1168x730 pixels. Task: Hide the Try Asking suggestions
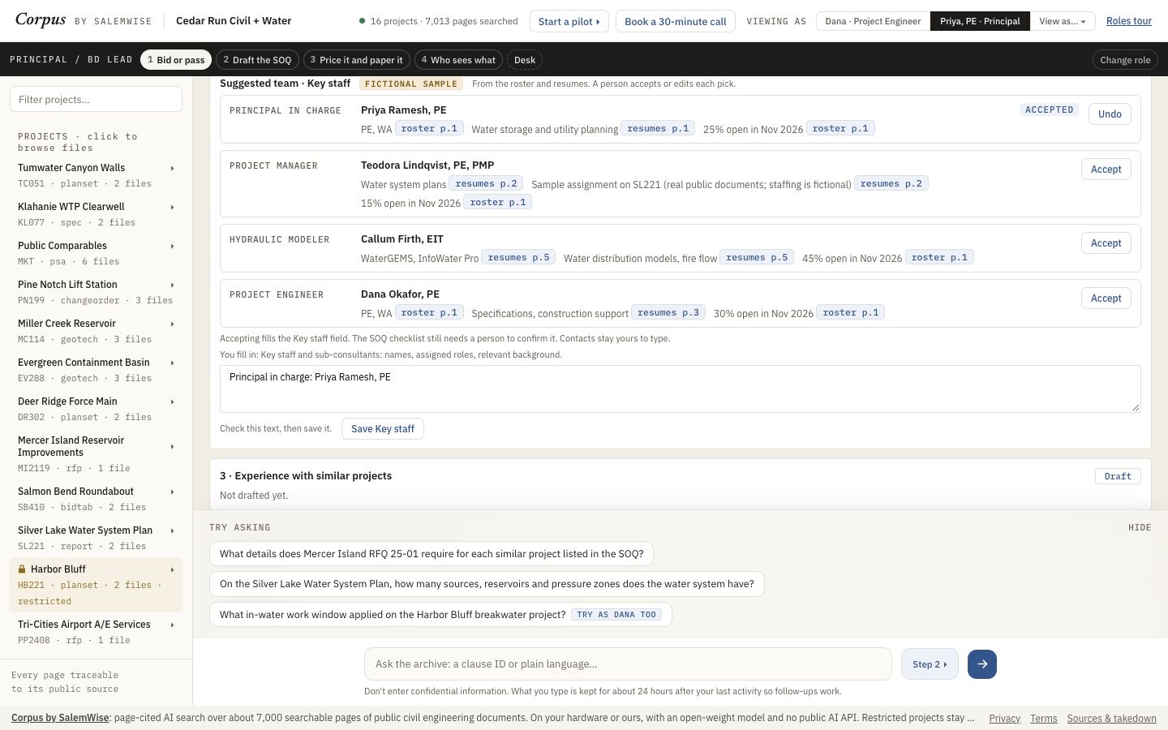(1140, 527)
